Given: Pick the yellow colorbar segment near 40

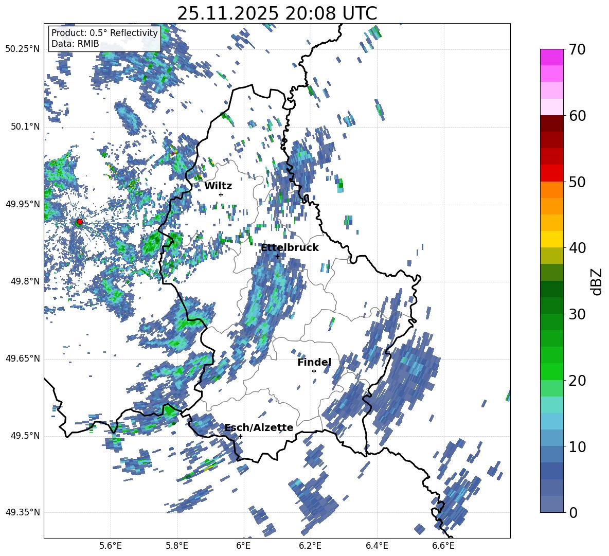Looking at the screenshot, I should click(551, 239).
